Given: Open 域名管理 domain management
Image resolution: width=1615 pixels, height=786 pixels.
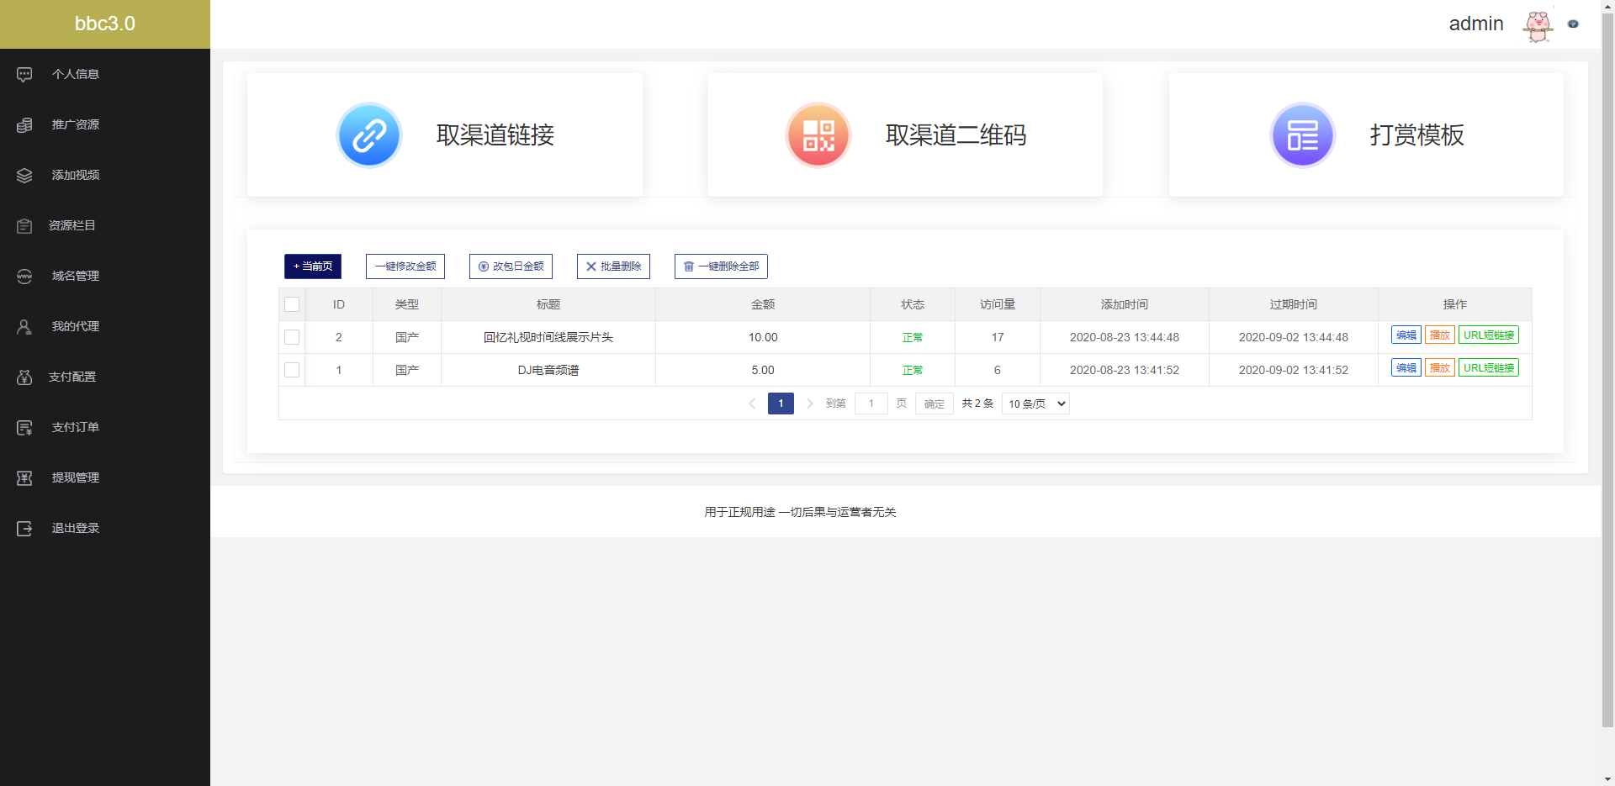Looking at the screenshot, I should 74,276.
